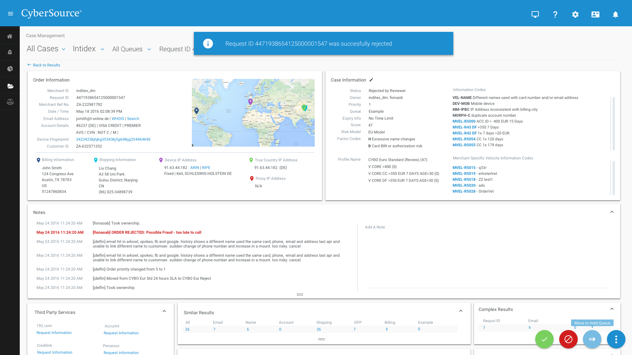Open the settings gear icon

coord(575,14)
